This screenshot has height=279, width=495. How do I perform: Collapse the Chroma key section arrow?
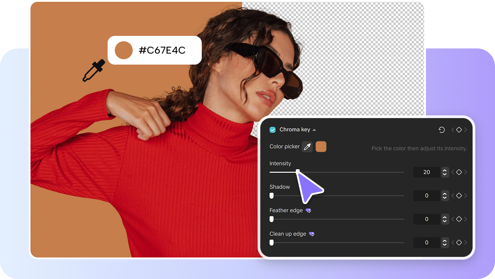tap(314, 130)
